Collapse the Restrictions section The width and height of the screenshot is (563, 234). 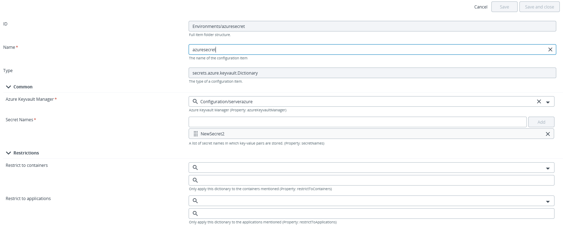[x=9, y=153]
